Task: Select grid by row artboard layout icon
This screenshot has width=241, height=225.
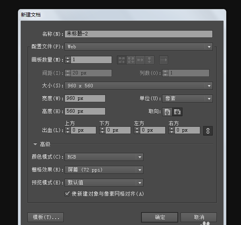Action: [122, 60]
